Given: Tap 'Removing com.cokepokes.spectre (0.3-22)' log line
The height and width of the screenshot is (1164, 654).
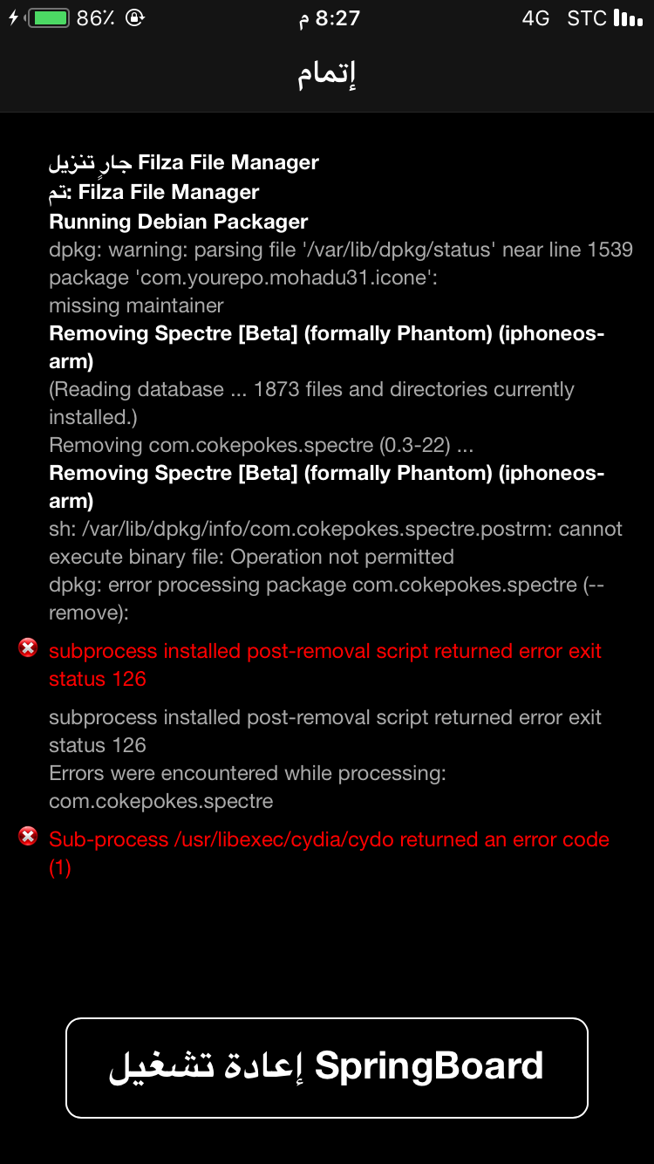Looking at the screenshot, I should pyautogui.click(x=262, y=445).
